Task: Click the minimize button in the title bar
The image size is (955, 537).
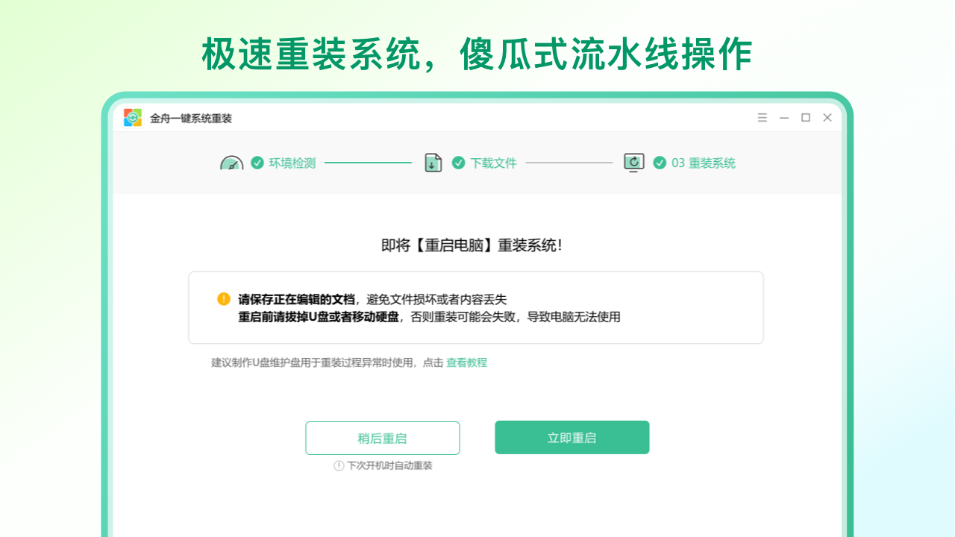Action: pos(783,118)
